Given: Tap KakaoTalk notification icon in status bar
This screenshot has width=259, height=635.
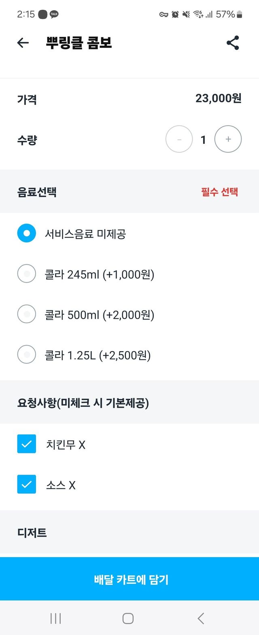Looking at the screenshot, I should (54, 15).
